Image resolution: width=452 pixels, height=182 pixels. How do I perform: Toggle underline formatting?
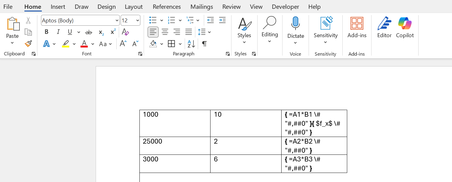[70, 32]
